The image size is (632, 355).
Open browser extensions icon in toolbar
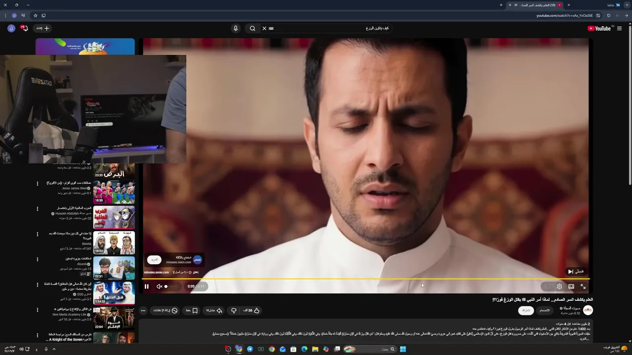tap(23, 15)
